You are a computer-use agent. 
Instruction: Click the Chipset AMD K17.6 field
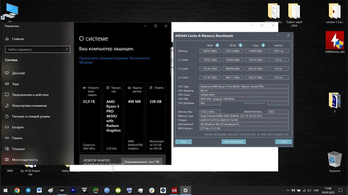click(x=244, y=120)
